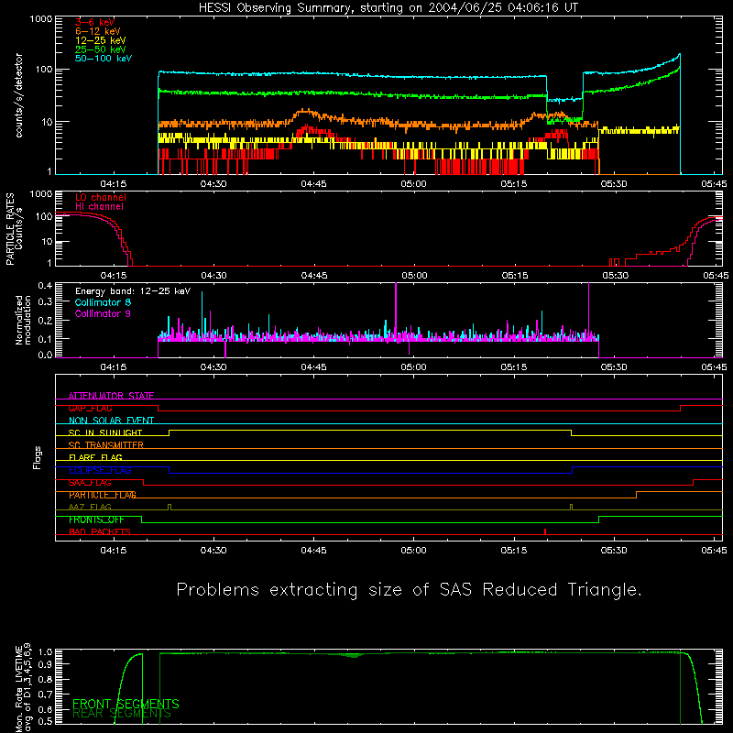Image resolution: width=733 pixels, height=733 pixels.
Task: Click the HESSI Observing Summary title
Action: click(x=388, y=8)
